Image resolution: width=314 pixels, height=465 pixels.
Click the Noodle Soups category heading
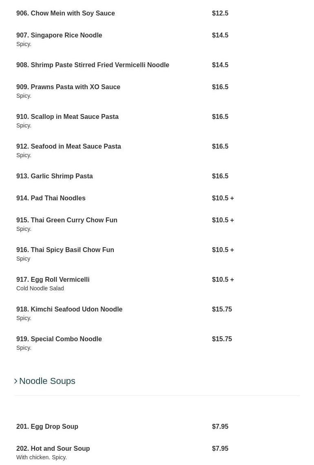coord(47,381)
